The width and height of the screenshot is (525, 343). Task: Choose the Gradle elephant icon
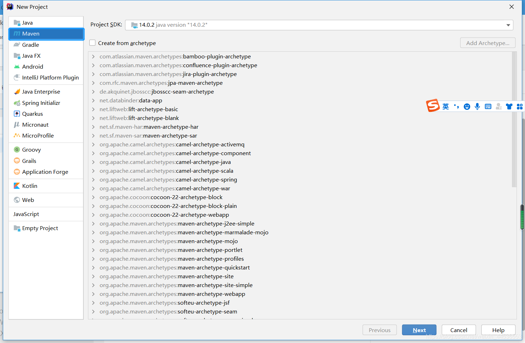[x=17, y=45]
